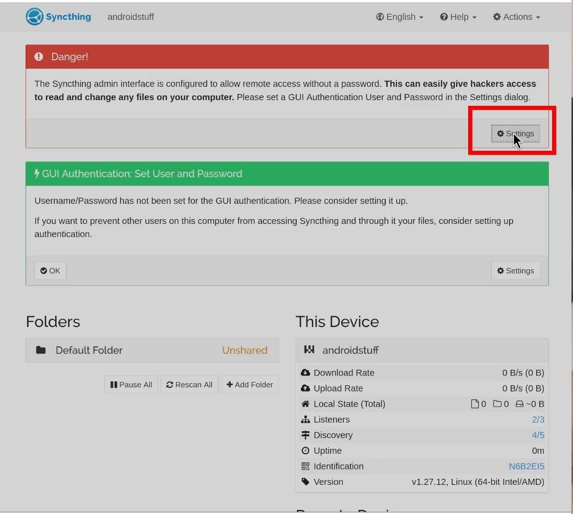Open Settings from GUI Authentication panel
The image size is (573, 514).
pos(515,270)
